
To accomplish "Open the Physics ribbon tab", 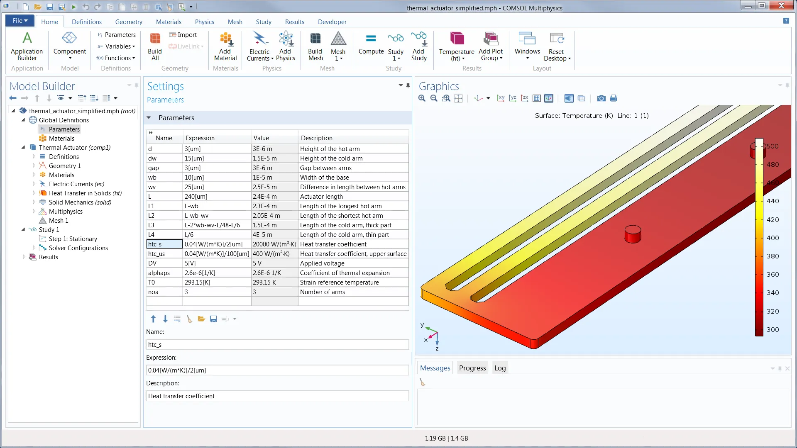I will [204, 22].
